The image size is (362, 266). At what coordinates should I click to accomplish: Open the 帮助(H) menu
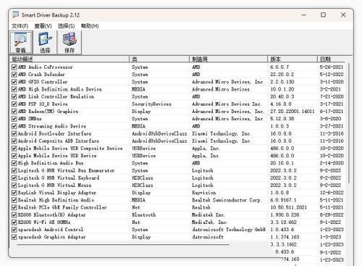pos(90,26)
